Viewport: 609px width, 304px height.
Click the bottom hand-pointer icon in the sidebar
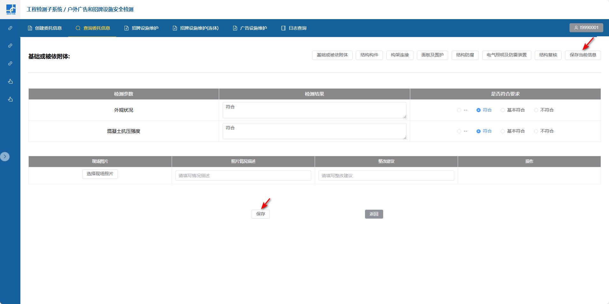coord(10,99)
